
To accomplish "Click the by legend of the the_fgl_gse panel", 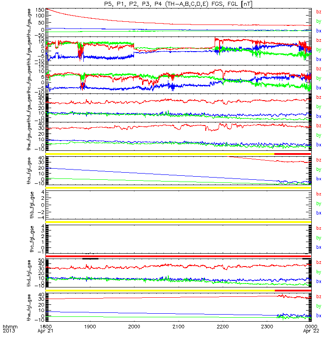I will (319, 306).
